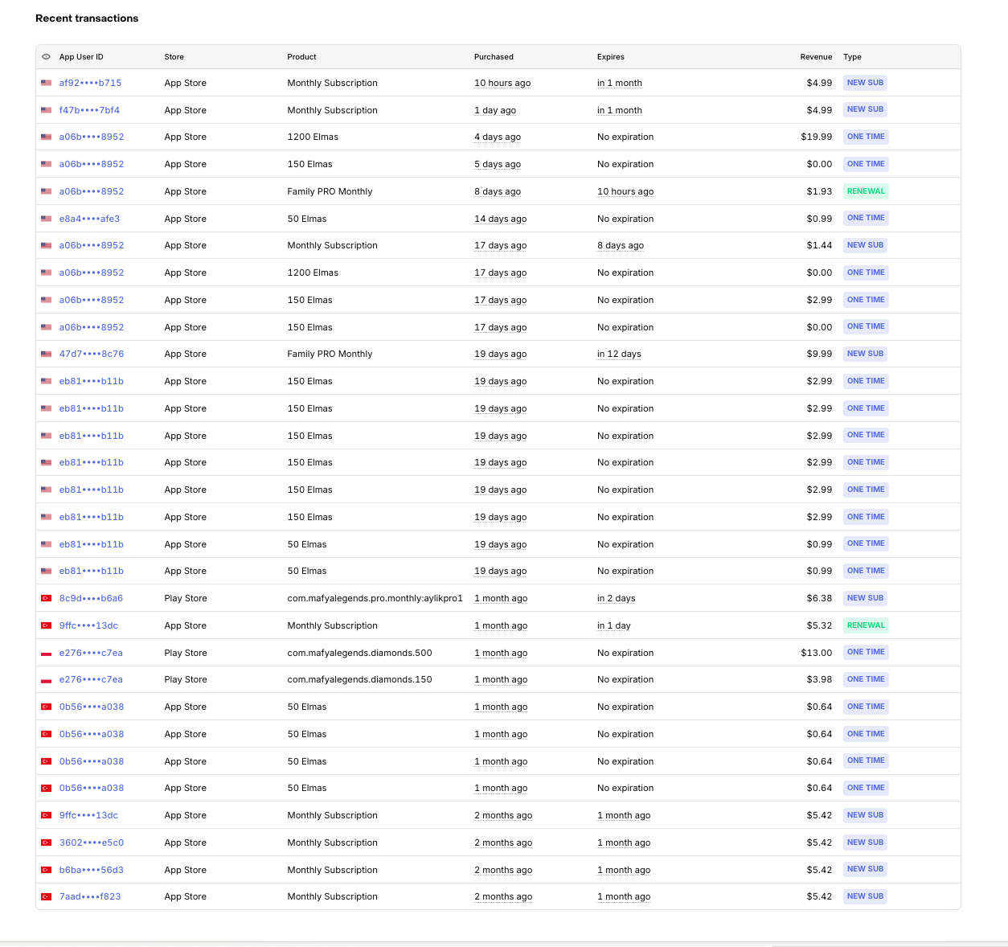Image resolution: width=1008 pixels, height=947 pixels.
Task: Click the flag in the $5.32 renewal row
Action: coord(46,625)
